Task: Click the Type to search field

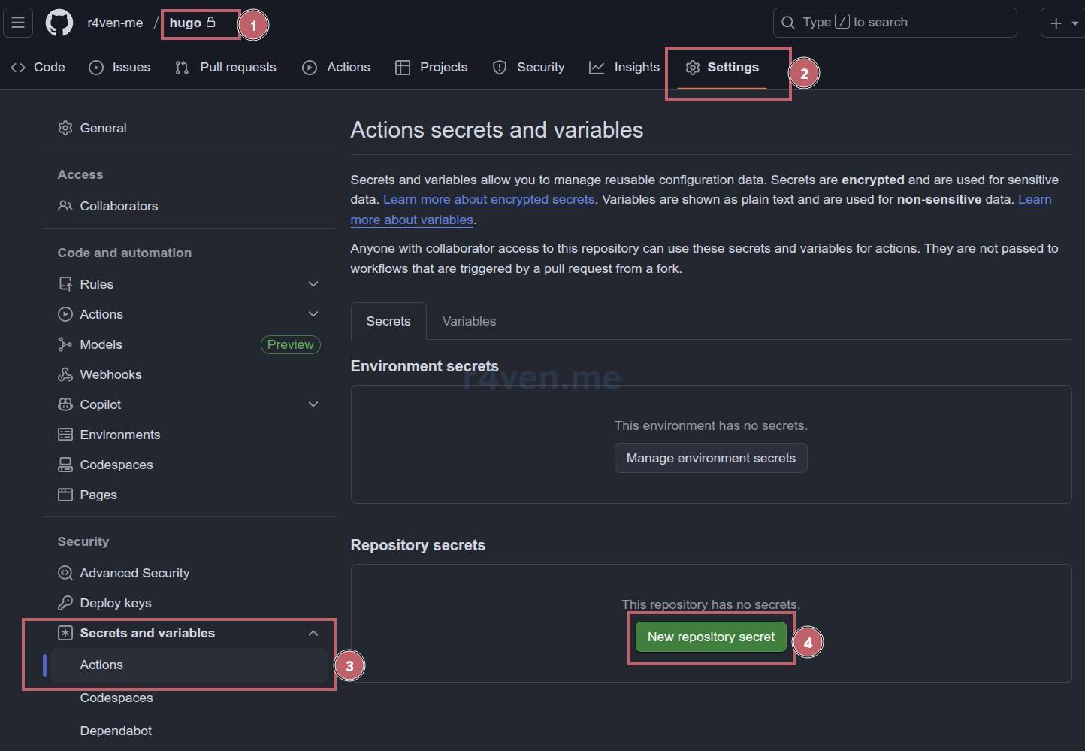Action: pos(894,23)
